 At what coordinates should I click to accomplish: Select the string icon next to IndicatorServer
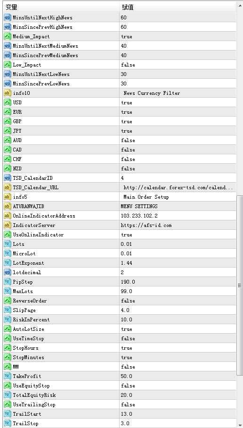pyautogui.click(x=8, y=226)
